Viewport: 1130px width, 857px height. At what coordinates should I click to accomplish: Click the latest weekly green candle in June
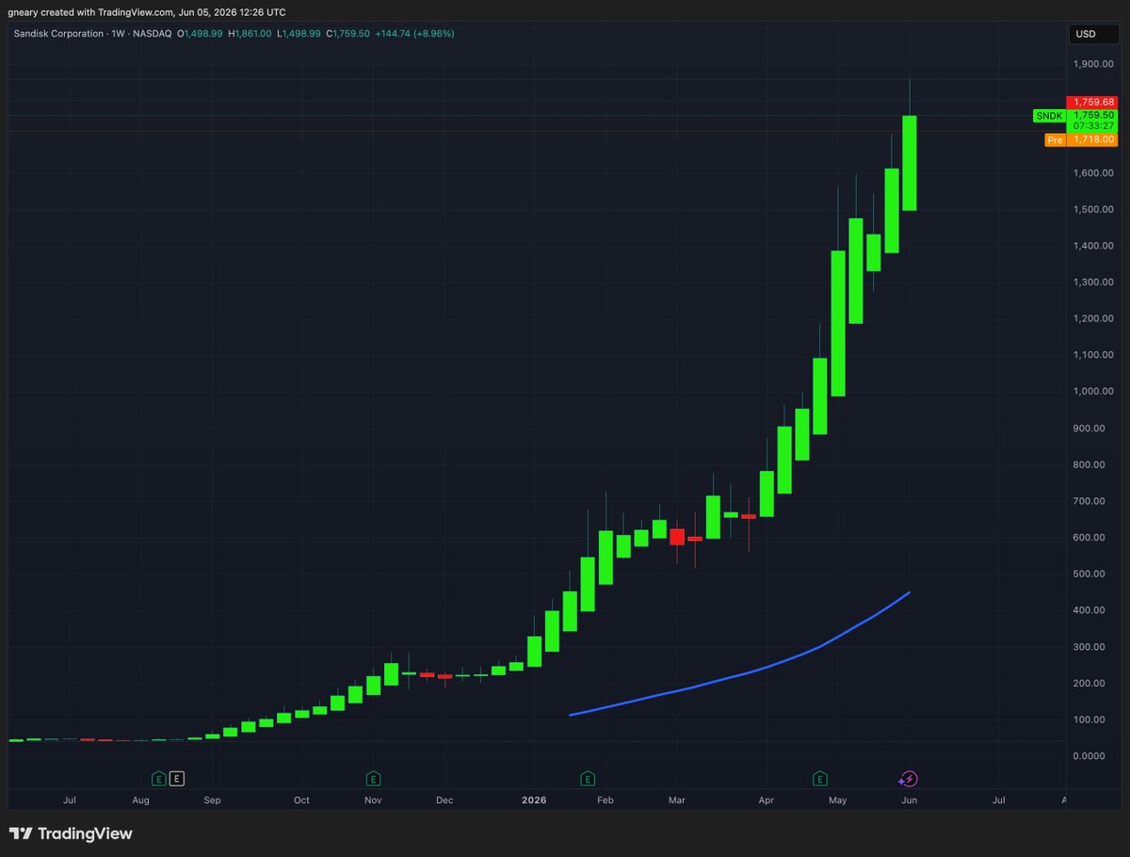point(910,163)
